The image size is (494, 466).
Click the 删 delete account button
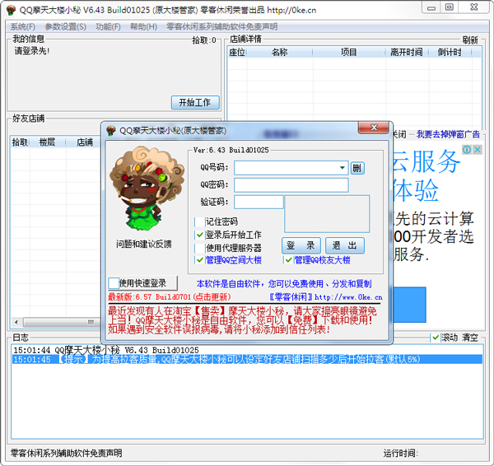pyautogui.click(x=357, y=168)
